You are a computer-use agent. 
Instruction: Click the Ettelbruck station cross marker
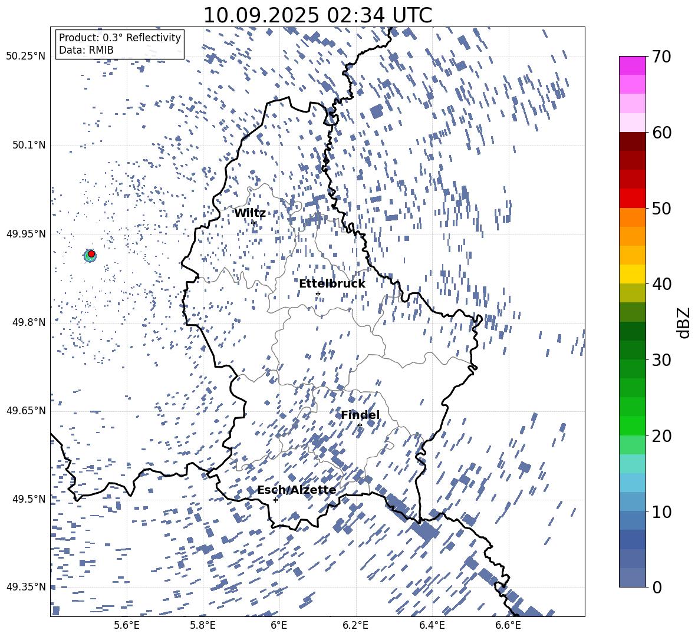(x=318, y=293)
